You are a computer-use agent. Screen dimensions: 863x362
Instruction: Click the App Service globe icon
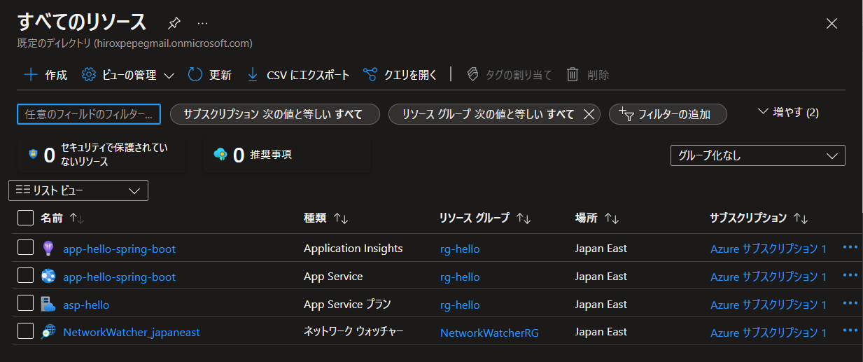(48, 276)
